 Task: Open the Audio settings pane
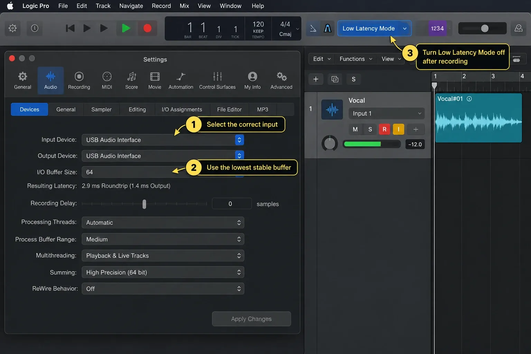click(x=50, y=81)
